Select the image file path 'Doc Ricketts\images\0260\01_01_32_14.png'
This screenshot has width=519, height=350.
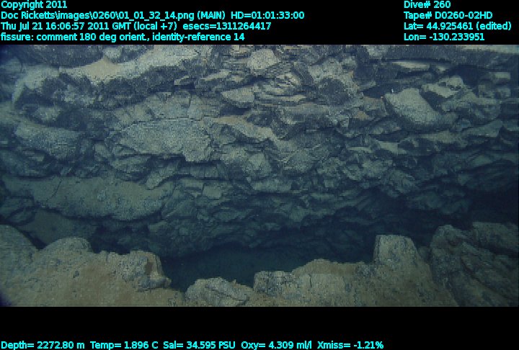click(97, 16)
